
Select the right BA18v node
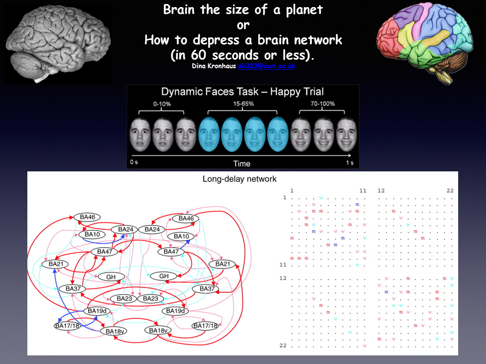[159, 330]
